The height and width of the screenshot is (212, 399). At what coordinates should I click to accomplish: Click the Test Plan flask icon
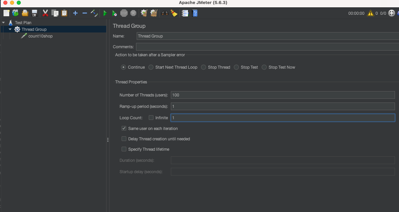(10, 23)
